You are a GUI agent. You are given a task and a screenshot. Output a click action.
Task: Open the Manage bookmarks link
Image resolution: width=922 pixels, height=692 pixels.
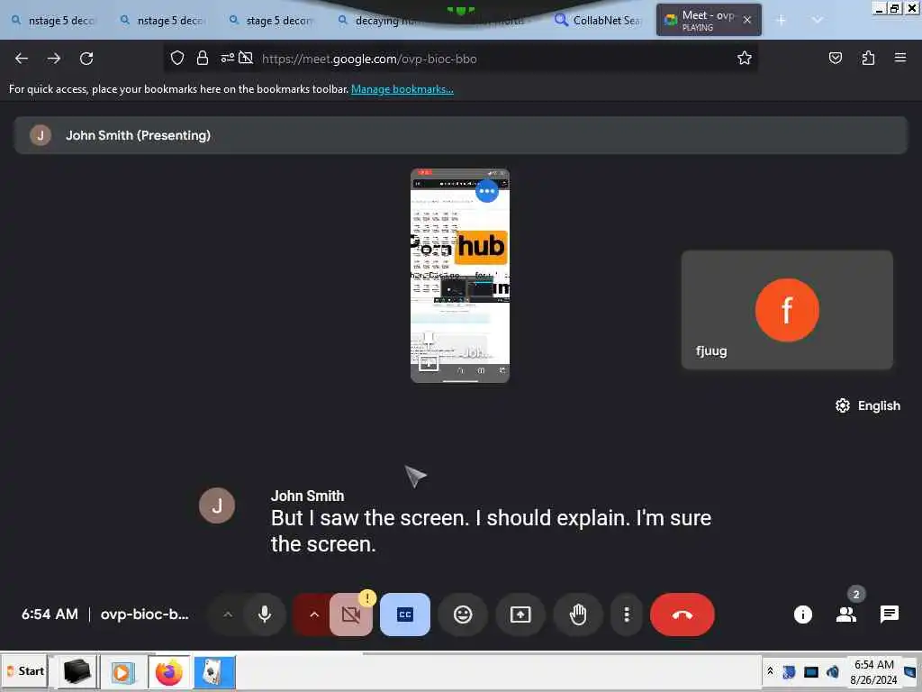402,89
